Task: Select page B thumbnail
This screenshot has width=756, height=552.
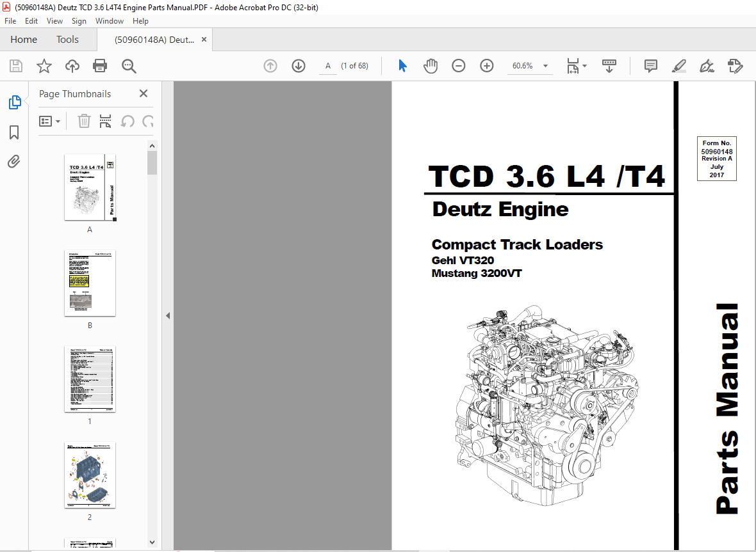Action: 90,283
